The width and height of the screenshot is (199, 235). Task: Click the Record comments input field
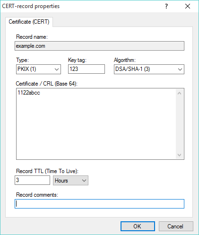99,204
